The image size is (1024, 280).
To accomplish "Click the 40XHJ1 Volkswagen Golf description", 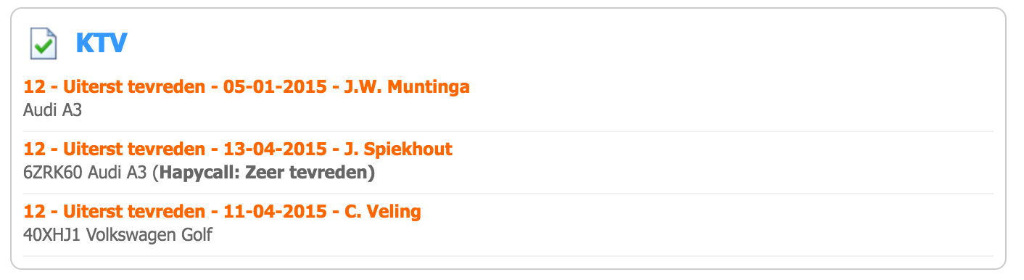I will tap(117, 236).
